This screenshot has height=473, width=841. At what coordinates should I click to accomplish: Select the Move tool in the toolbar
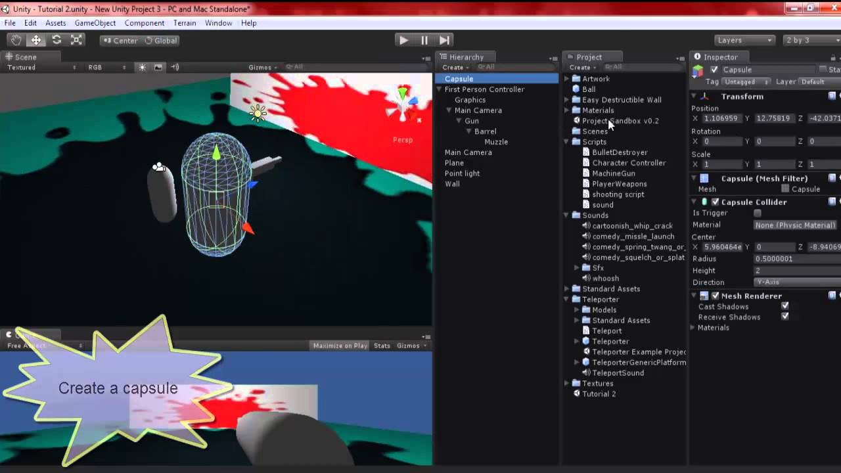(x=36, y=40)
